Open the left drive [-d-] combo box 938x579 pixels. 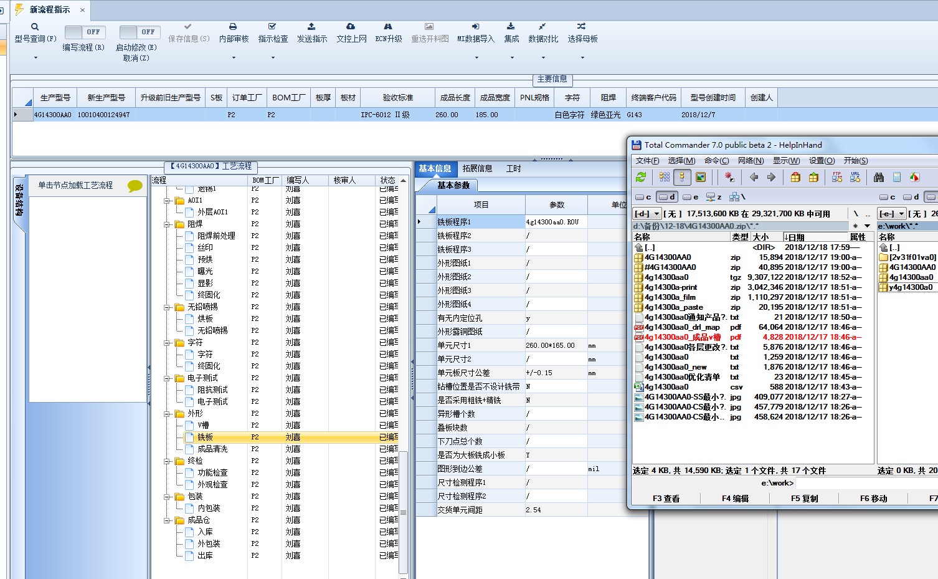pyautogui.click(x=647, y=214)
